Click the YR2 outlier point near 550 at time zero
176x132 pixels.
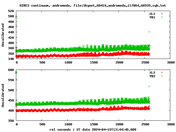point(16,80)
